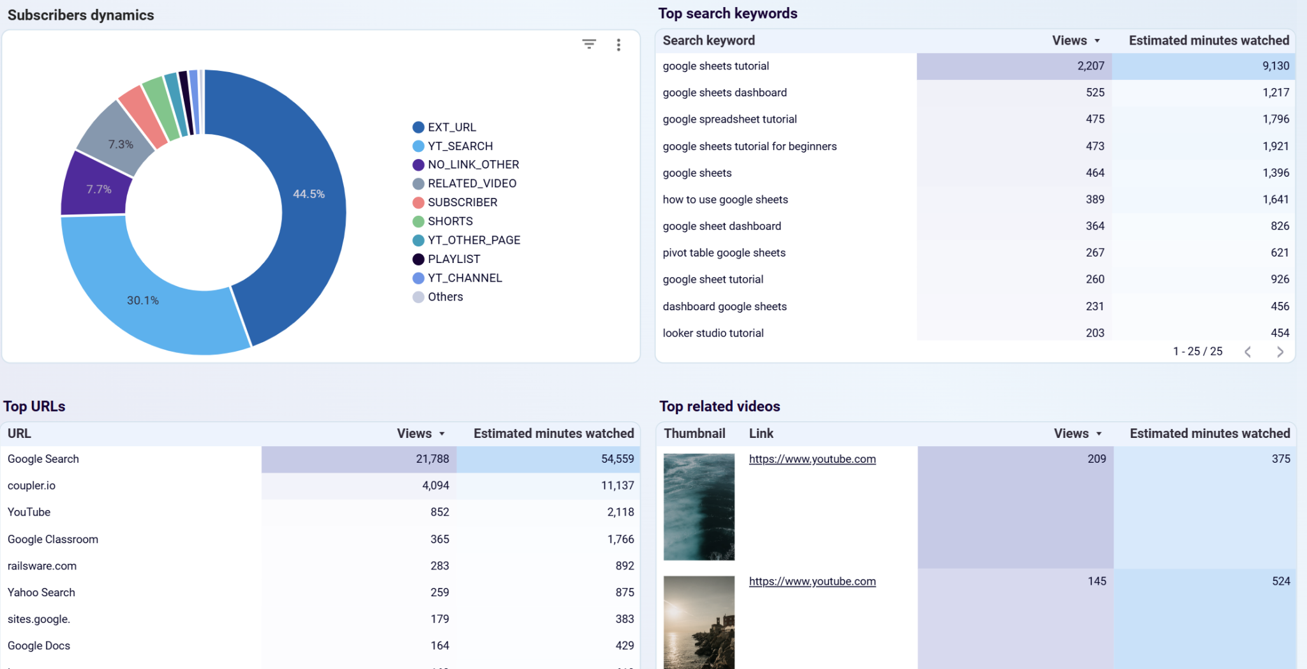Toggle the NO_LINK_OTHER legend entry
The height and width of the screenshot is (669, 1307).
pos(473,165)
